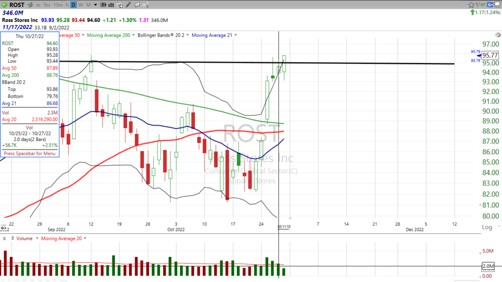
Task: Click the Moving Average 21 label
Action: pyautogui.click(x=212, y=35)
